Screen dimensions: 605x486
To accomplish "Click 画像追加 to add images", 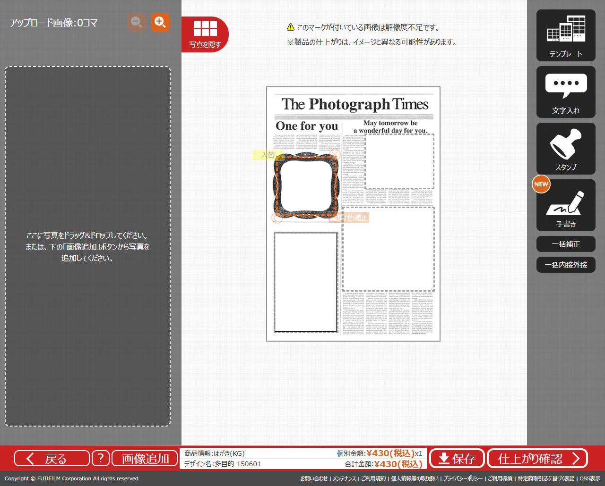I will 145,458.
